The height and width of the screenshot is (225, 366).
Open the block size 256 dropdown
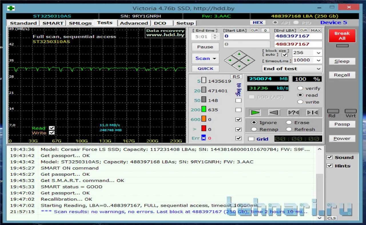pos(319,53)
